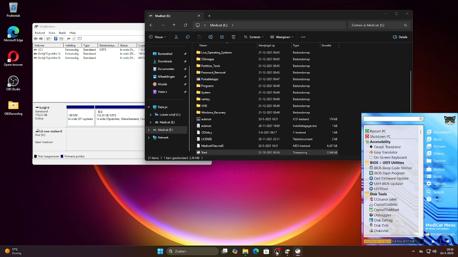Launch CrystalDiskInfo from MediCat list

point(383,205)
